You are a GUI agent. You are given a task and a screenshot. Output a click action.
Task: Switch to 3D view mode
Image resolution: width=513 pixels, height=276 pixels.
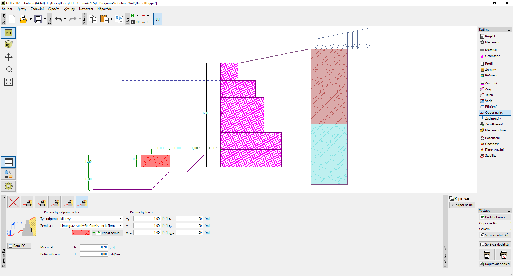(x=9, y=44)
